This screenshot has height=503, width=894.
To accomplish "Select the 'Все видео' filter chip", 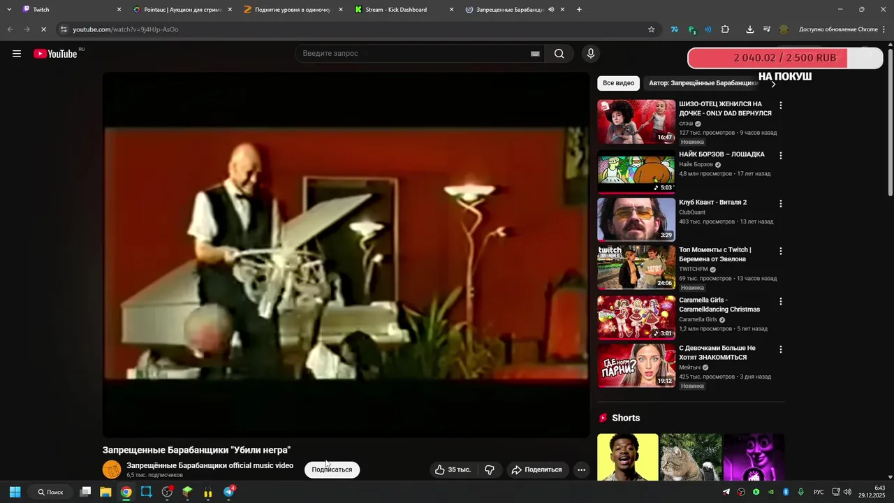I will (618, 83).
